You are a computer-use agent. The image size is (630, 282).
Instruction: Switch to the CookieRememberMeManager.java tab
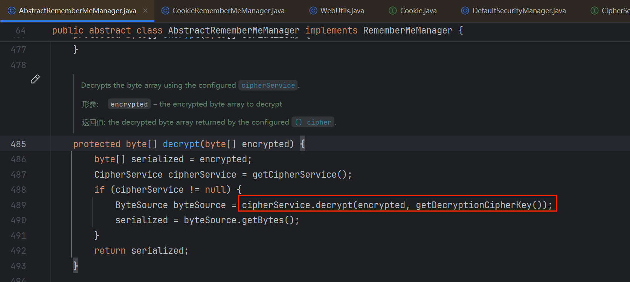(x=228, y=11)
